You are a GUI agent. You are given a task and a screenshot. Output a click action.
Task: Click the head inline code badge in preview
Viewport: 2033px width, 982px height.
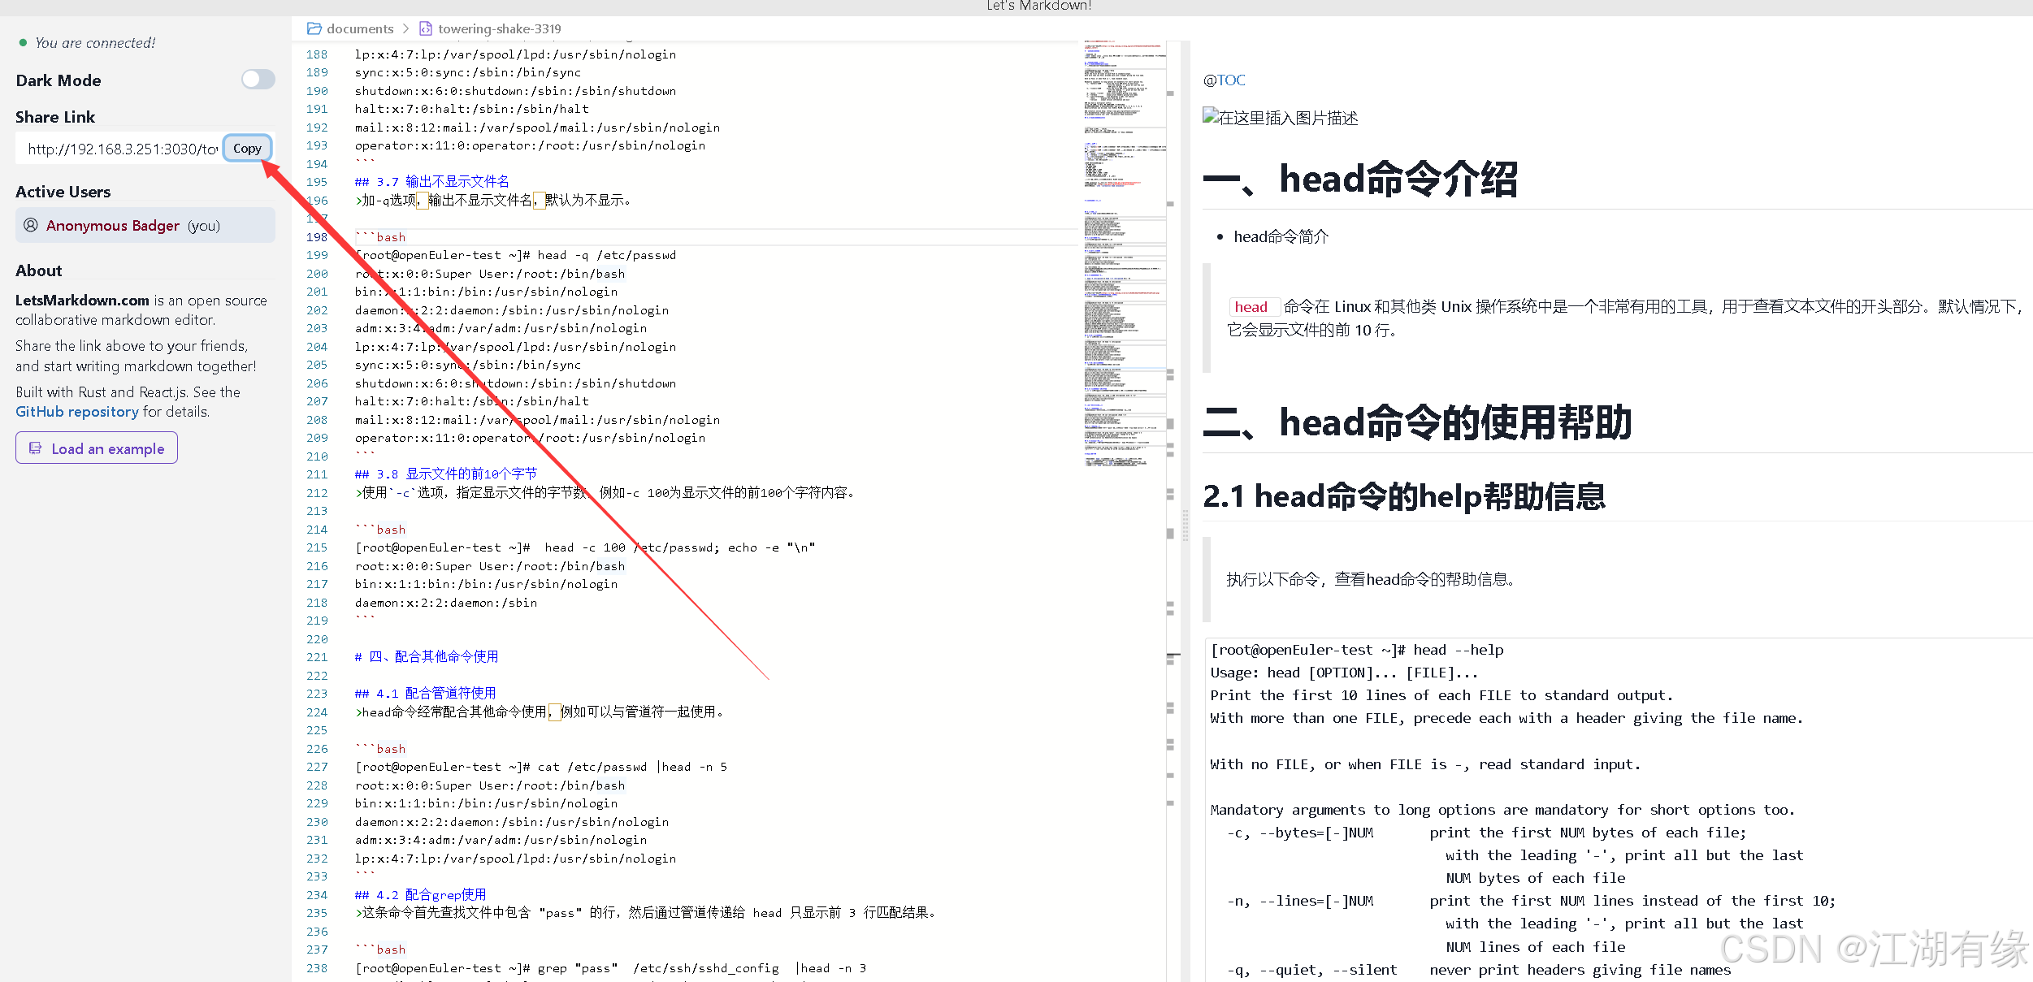(1254, 307)
